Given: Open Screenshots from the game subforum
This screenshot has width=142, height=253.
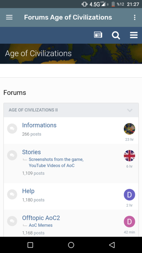Looking at the screenshot, I should [x=56, y=160].
